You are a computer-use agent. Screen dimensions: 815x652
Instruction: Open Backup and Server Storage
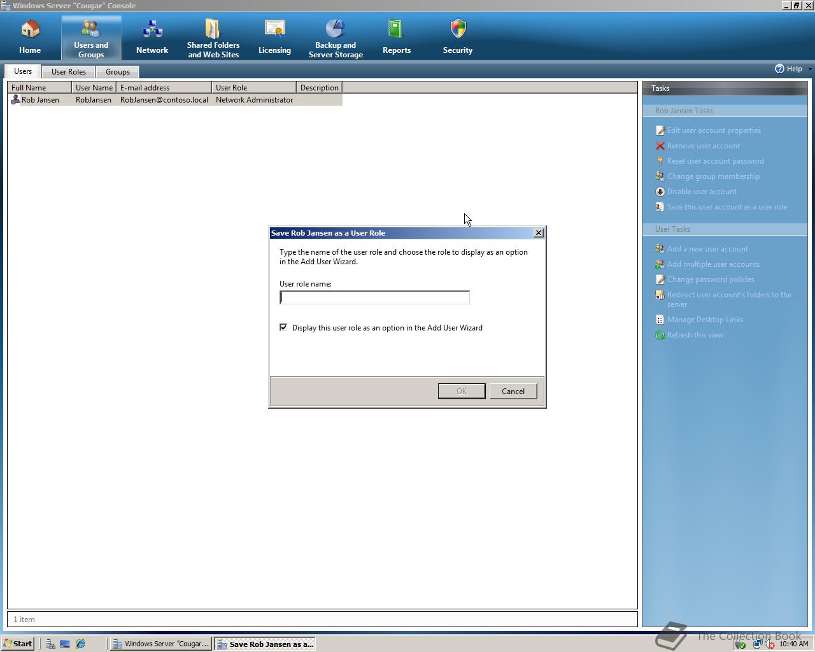pyautogui.click(x=336, y=29)
